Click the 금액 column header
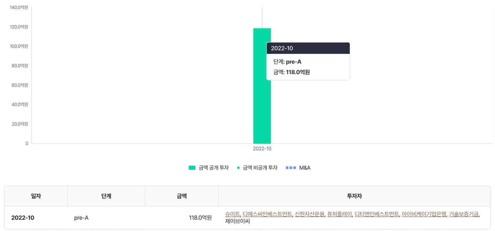This screenshot has width=495, height=231. pos(181,196)
